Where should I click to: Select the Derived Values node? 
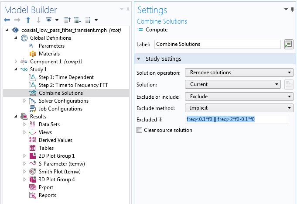point(55,140)
